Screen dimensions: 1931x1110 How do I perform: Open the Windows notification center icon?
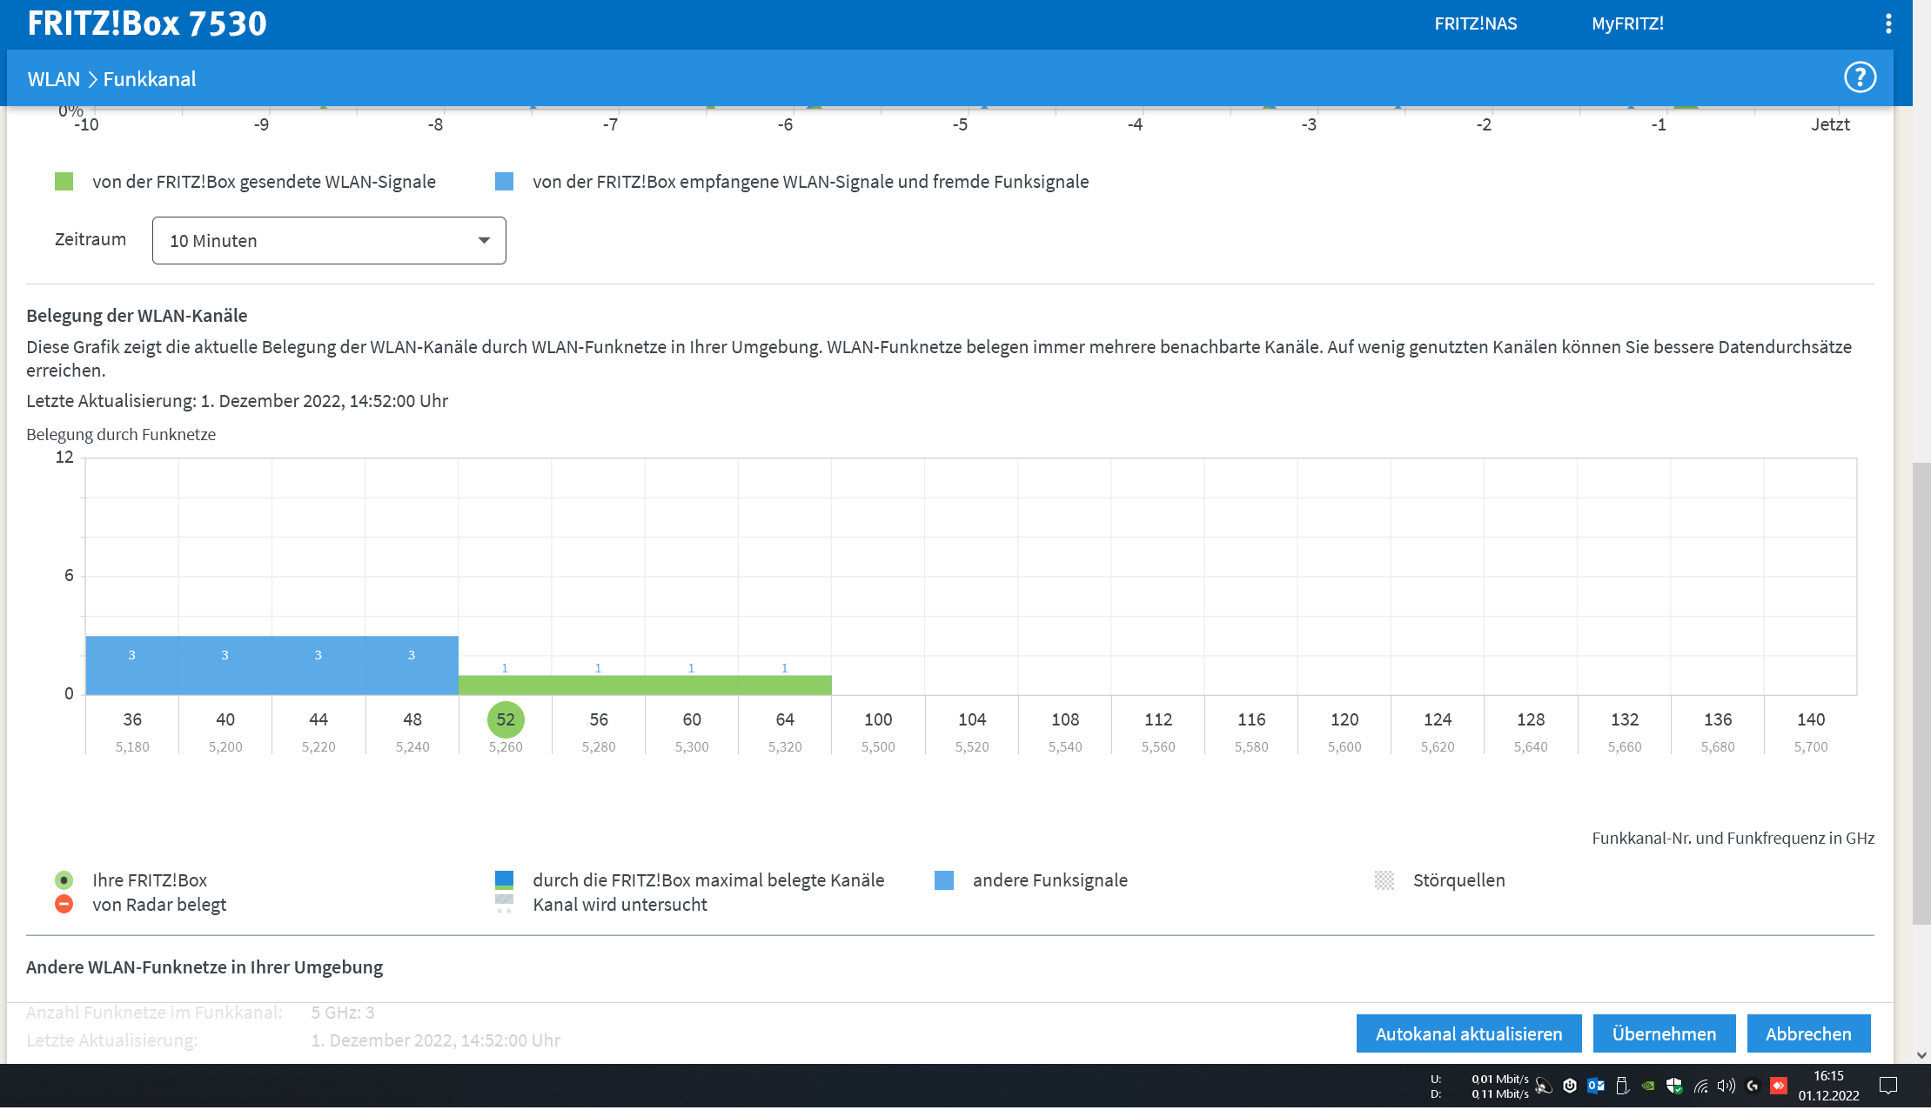(1887, 1085)
